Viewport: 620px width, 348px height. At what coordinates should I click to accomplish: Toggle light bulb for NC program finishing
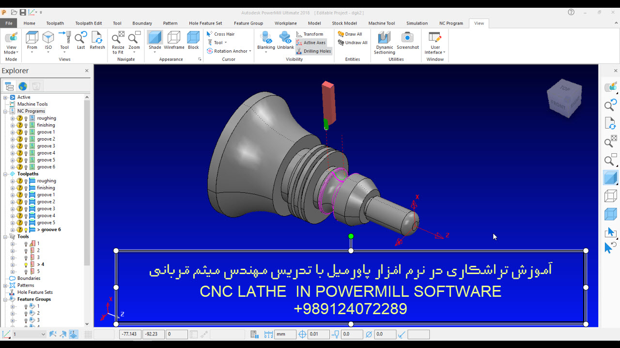(26, 125)
